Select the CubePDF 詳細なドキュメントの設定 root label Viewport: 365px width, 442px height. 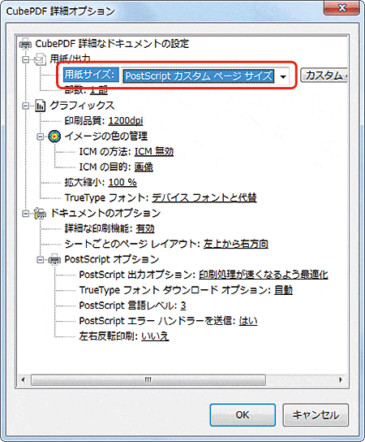pos(112,44)
